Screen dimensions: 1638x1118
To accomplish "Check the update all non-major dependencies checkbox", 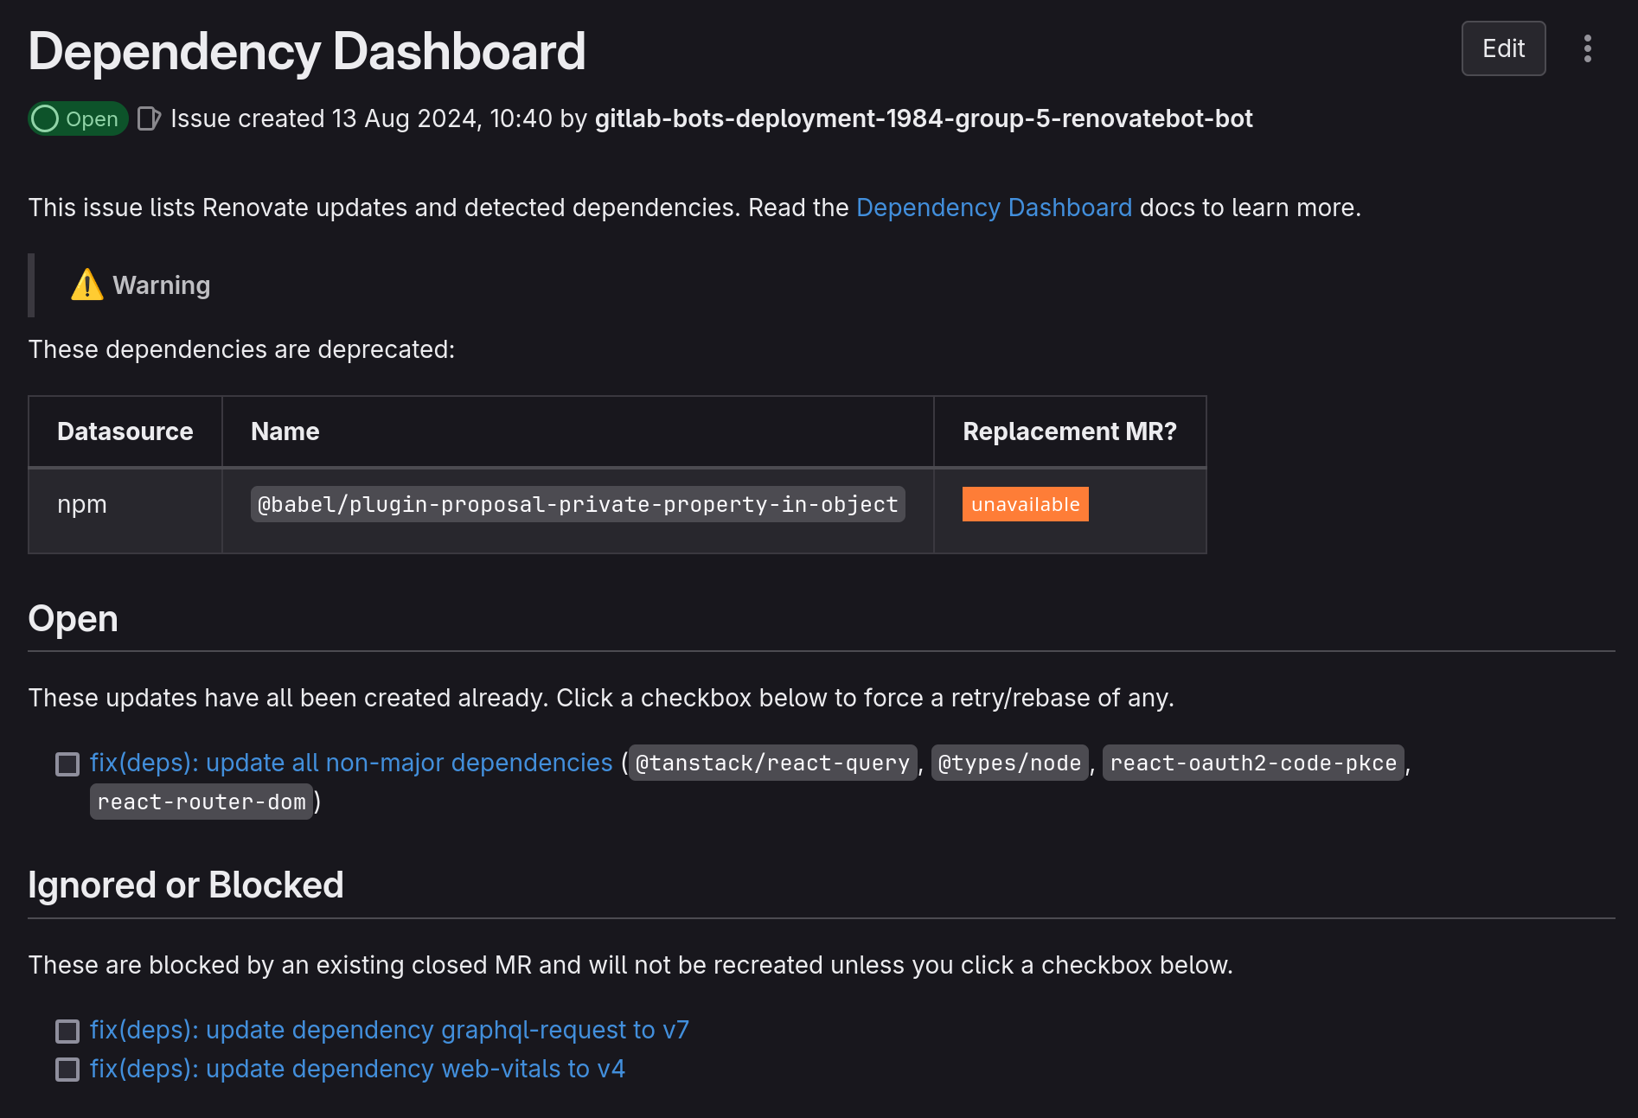I will pos(67,763).
